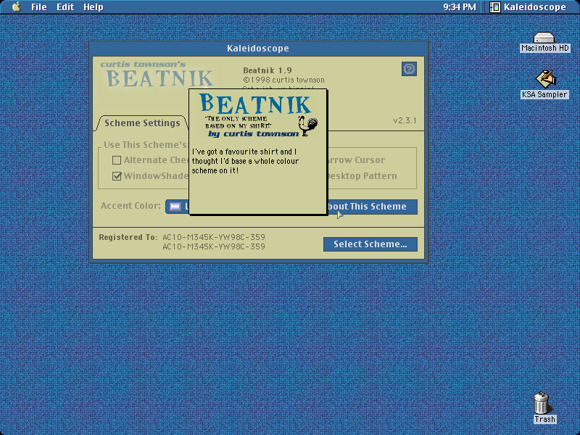580x435 pixels.
Task: Open the Accent Color dropdown
Action: (178, 207)
